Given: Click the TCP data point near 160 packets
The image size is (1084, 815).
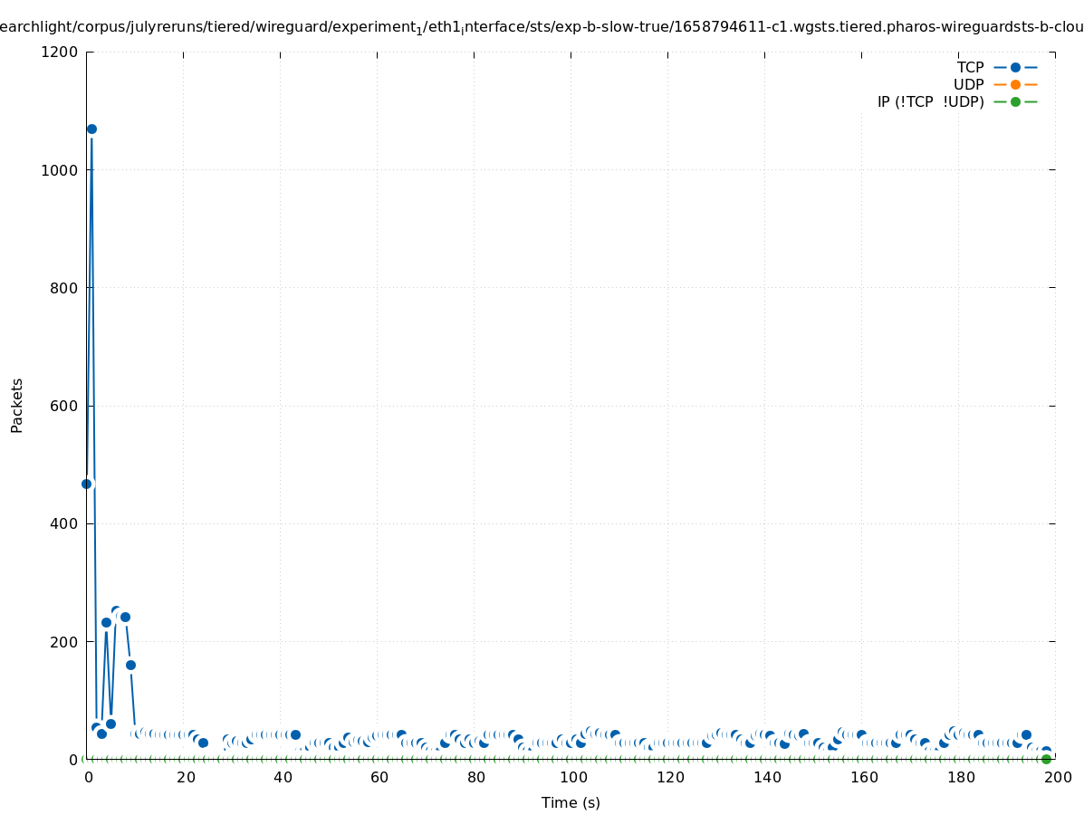Looking at the screenshot, I should click(130, 665).
